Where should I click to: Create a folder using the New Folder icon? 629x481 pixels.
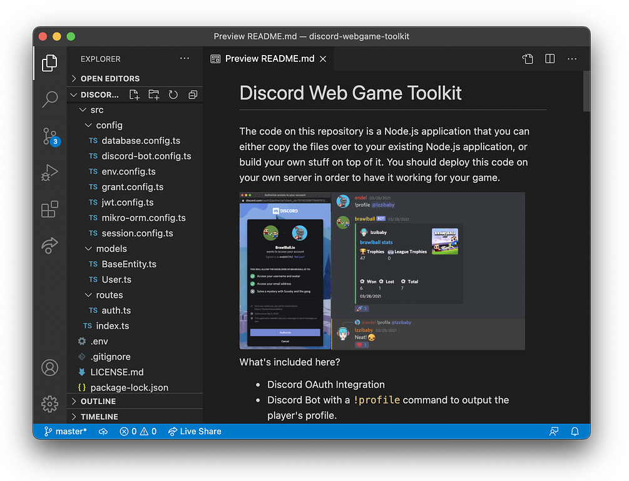tap(152, 94)
